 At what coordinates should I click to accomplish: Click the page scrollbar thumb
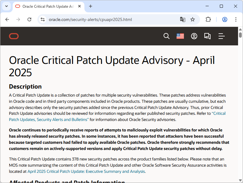point(240,35)
